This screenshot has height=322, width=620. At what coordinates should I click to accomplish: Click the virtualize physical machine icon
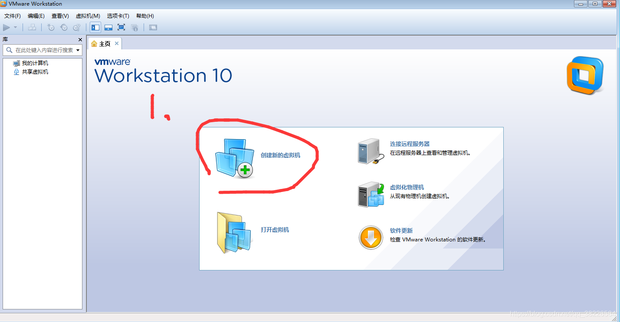click(x=371, y=195)
